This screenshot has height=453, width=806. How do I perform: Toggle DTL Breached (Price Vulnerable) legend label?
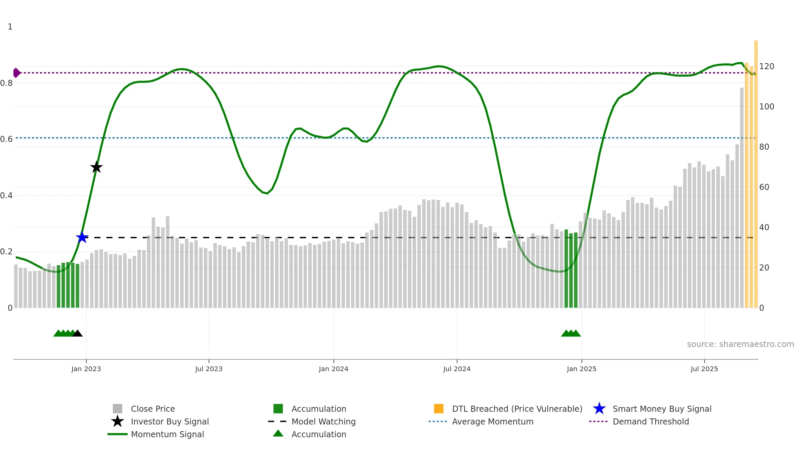(x=517, y=409)
